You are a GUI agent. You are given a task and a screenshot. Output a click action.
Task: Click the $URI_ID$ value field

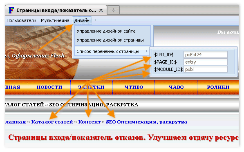pyautogui.click(x=206, y=55)
